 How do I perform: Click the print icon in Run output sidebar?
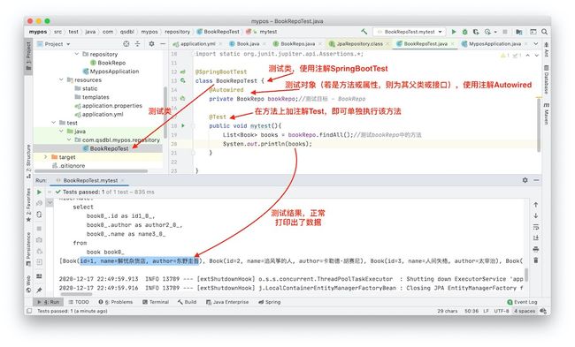click(x=536, y=249)
